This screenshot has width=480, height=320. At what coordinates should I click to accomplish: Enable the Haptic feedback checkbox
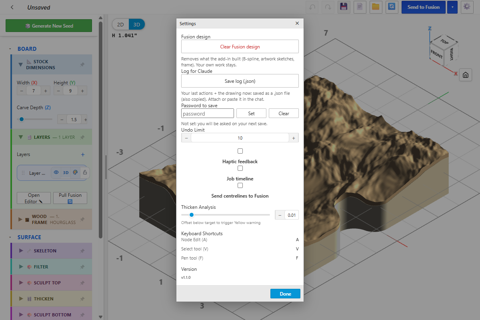[240, 151]
